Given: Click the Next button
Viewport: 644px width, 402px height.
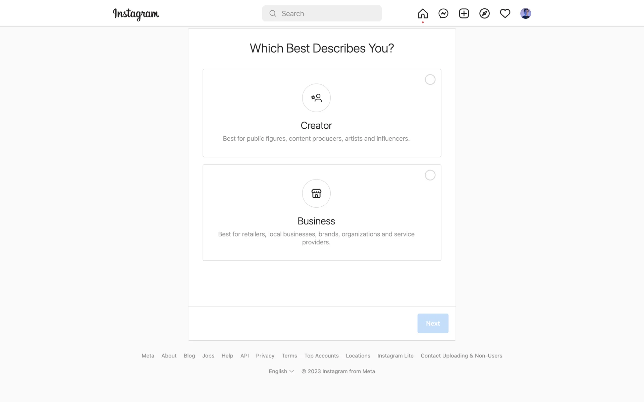Looking at the screenshot, I should (x=433, y=323).
